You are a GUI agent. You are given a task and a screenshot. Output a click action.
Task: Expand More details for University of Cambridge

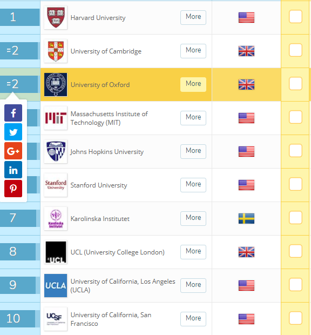click(x=193, y=51)
